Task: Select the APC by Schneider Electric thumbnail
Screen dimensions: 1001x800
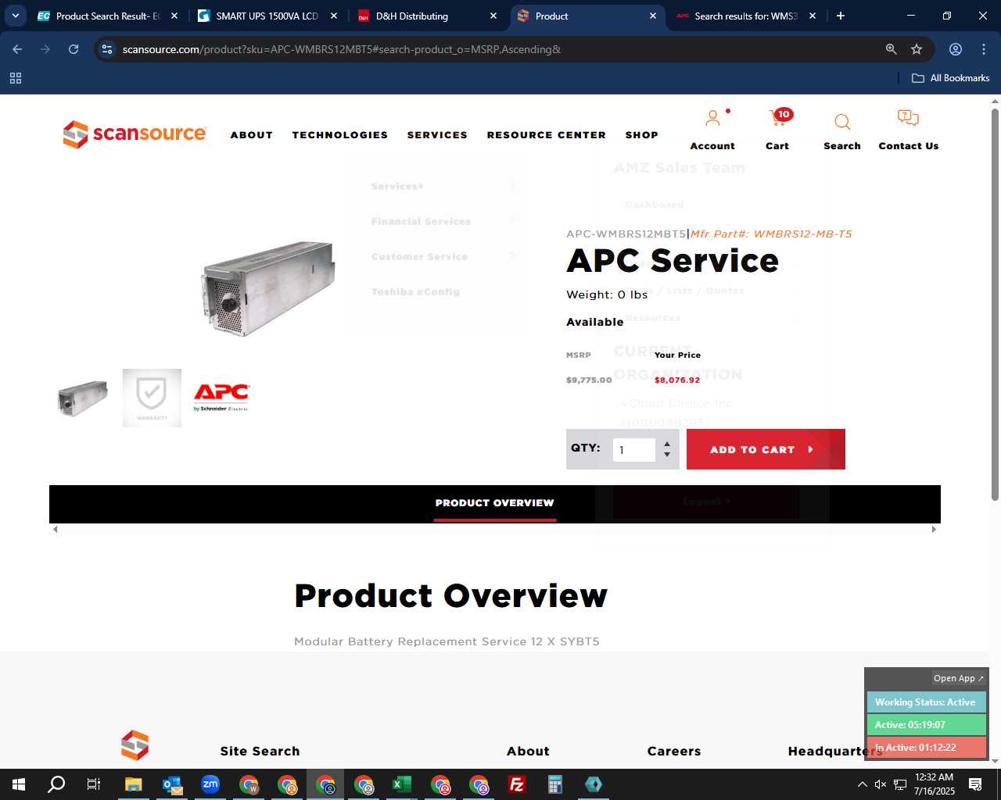Action: (x=221, y=398)
